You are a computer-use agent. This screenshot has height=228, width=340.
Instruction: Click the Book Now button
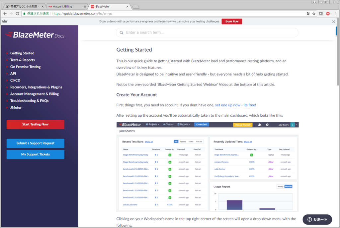click(x=232, y=22)
